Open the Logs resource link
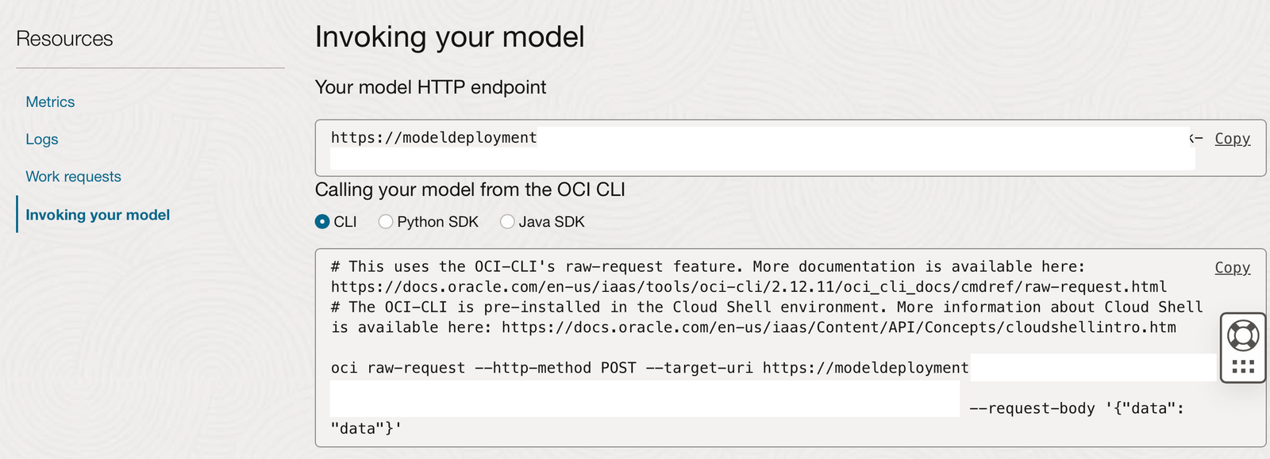This screenshot has height=459, width=1270. click(42, 140)
